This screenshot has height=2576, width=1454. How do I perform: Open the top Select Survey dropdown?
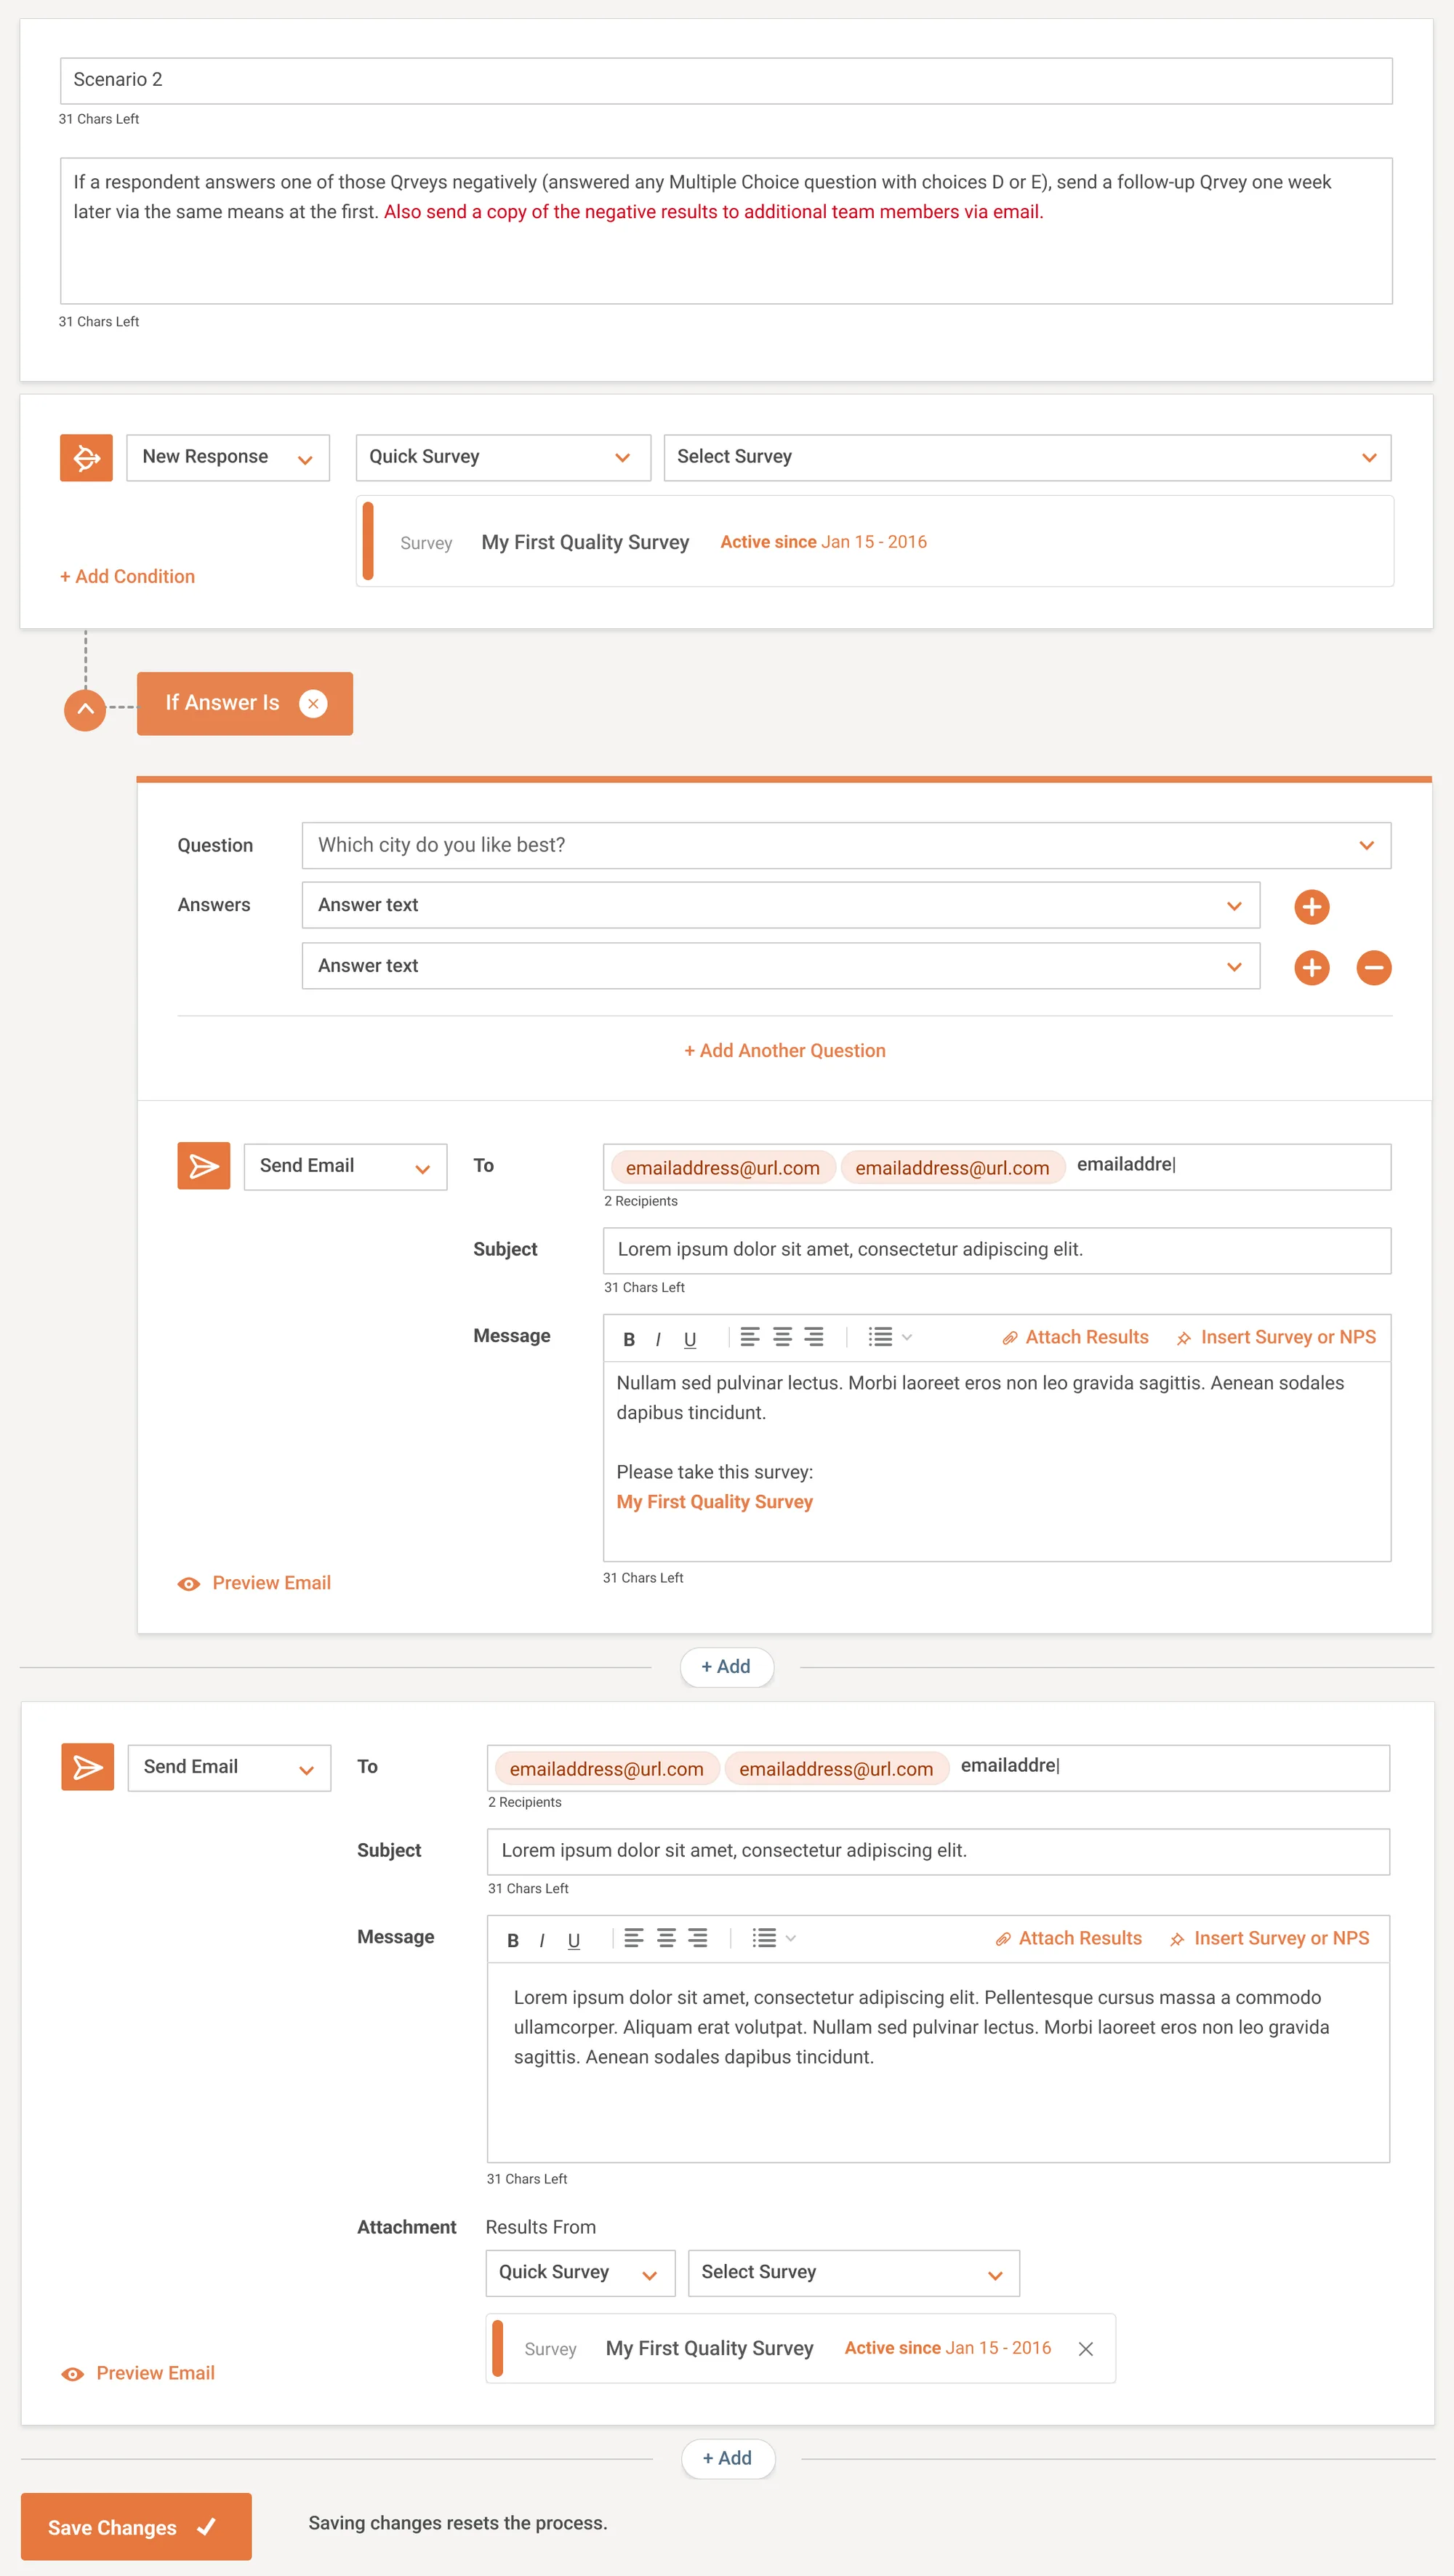1027,457
